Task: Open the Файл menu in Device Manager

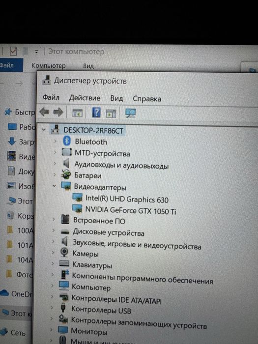Action: (51, 97)
